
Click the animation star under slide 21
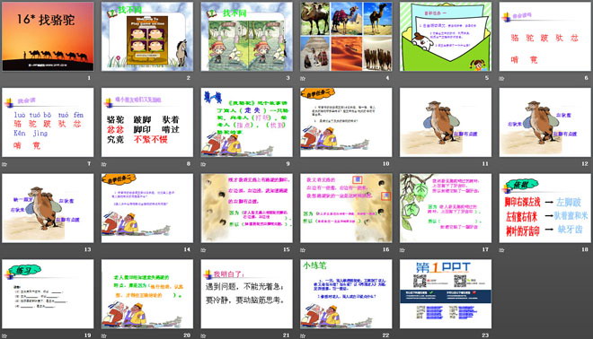coord(203,335)
